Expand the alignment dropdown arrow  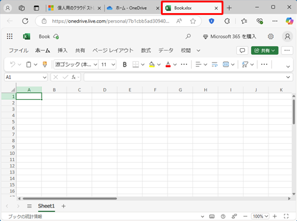point(206,65)
